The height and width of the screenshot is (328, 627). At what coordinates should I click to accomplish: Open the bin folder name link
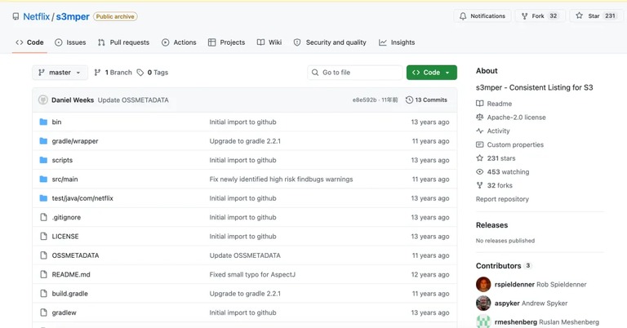pos(56,122)
